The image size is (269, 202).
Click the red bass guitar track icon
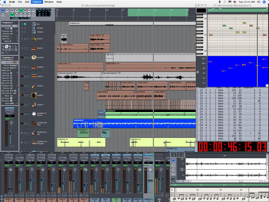(x=34, y=123)
